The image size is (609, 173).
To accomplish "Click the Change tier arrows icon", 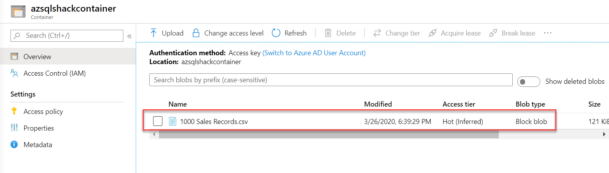I will [377, 33].
